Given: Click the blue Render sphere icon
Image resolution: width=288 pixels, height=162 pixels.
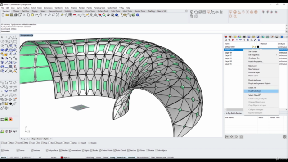Looking at the screenshot, I should [117, 15].
